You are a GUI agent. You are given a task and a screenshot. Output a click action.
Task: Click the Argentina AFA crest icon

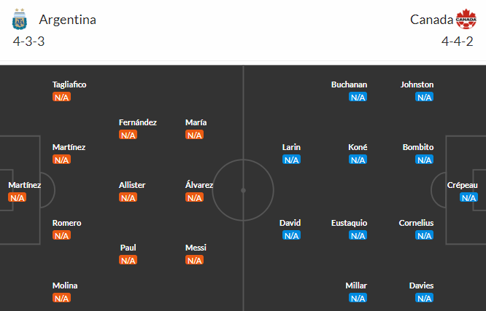point(19,19)
